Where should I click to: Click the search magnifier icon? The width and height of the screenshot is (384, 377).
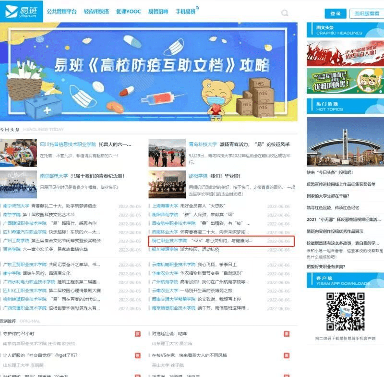click(x=285, y=13)
